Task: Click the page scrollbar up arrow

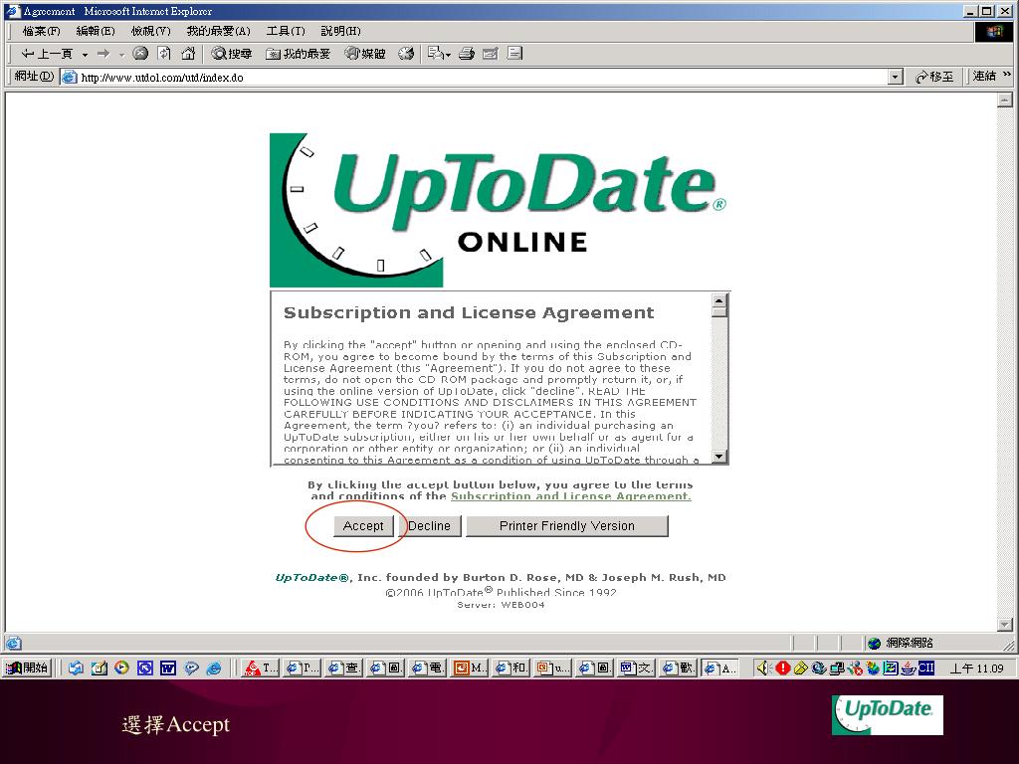Action: [1005, 100]
